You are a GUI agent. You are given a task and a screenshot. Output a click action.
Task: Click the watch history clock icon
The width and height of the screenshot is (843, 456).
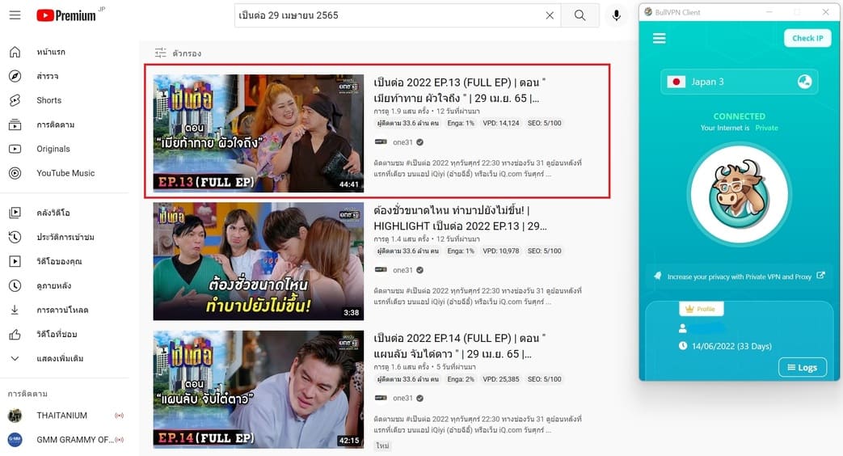pyautogui.click(x=15, y=237)
